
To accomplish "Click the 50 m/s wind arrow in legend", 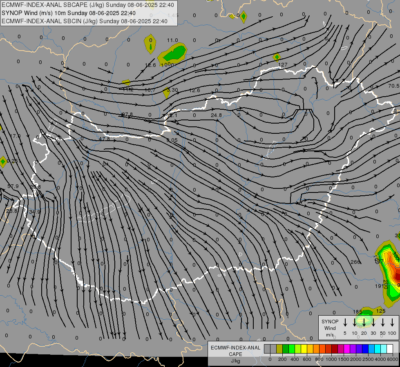I will 383,323.
